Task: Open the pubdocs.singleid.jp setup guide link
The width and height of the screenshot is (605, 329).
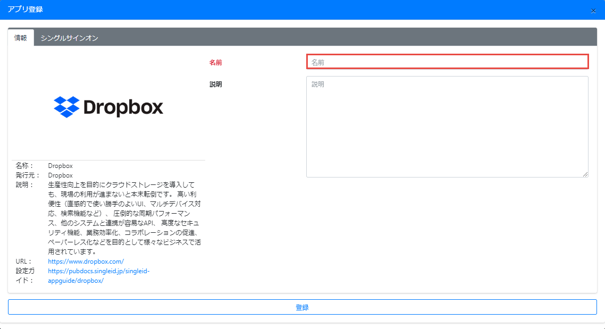Action: 99,276
